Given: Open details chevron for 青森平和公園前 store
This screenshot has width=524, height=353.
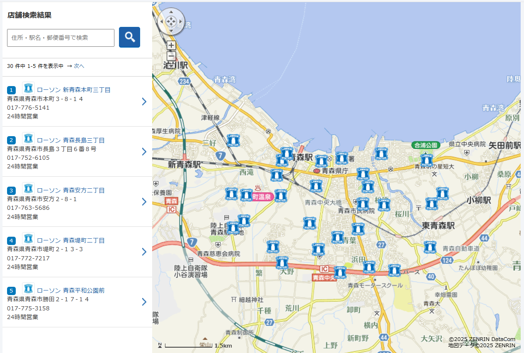Looking at the screenshot, I should click(x=144, y=302).
